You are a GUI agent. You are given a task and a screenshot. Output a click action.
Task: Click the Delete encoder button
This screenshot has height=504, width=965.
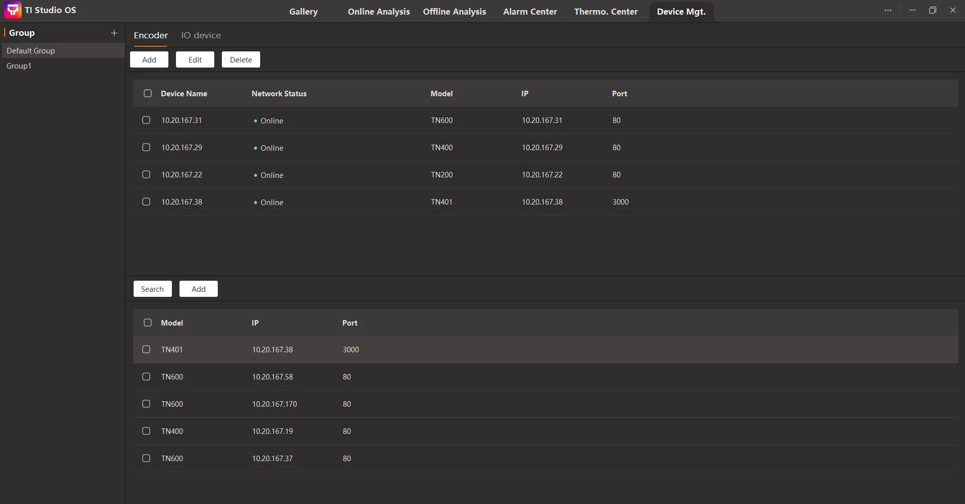(x=240, y=59)
